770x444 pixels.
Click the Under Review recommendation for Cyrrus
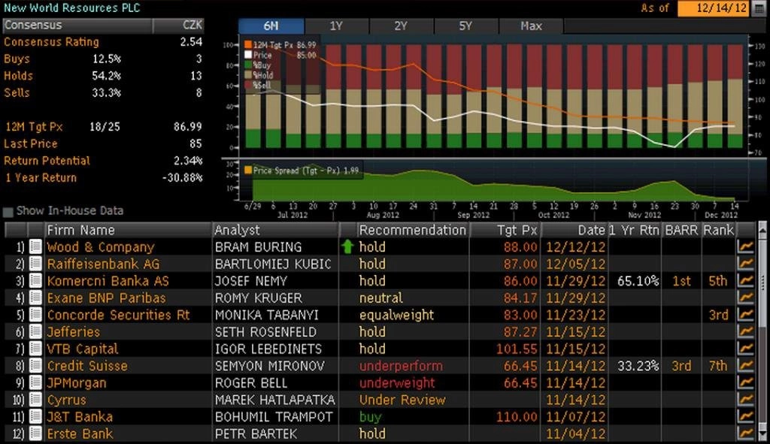[x=402, y=400]
